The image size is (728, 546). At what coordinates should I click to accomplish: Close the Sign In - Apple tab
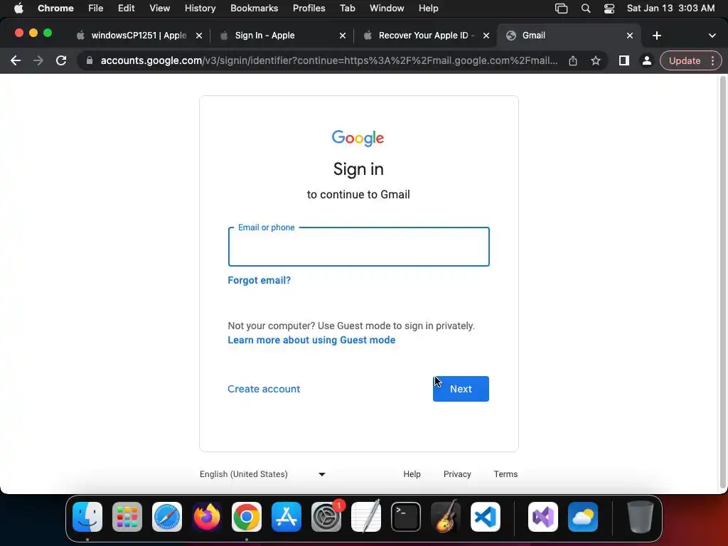[343, 36]
